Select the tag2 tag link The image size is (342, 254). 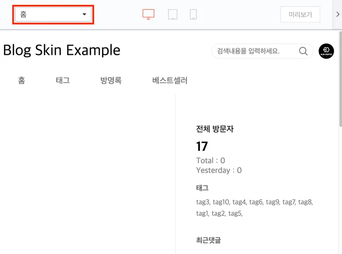click(x=219, y=213)
